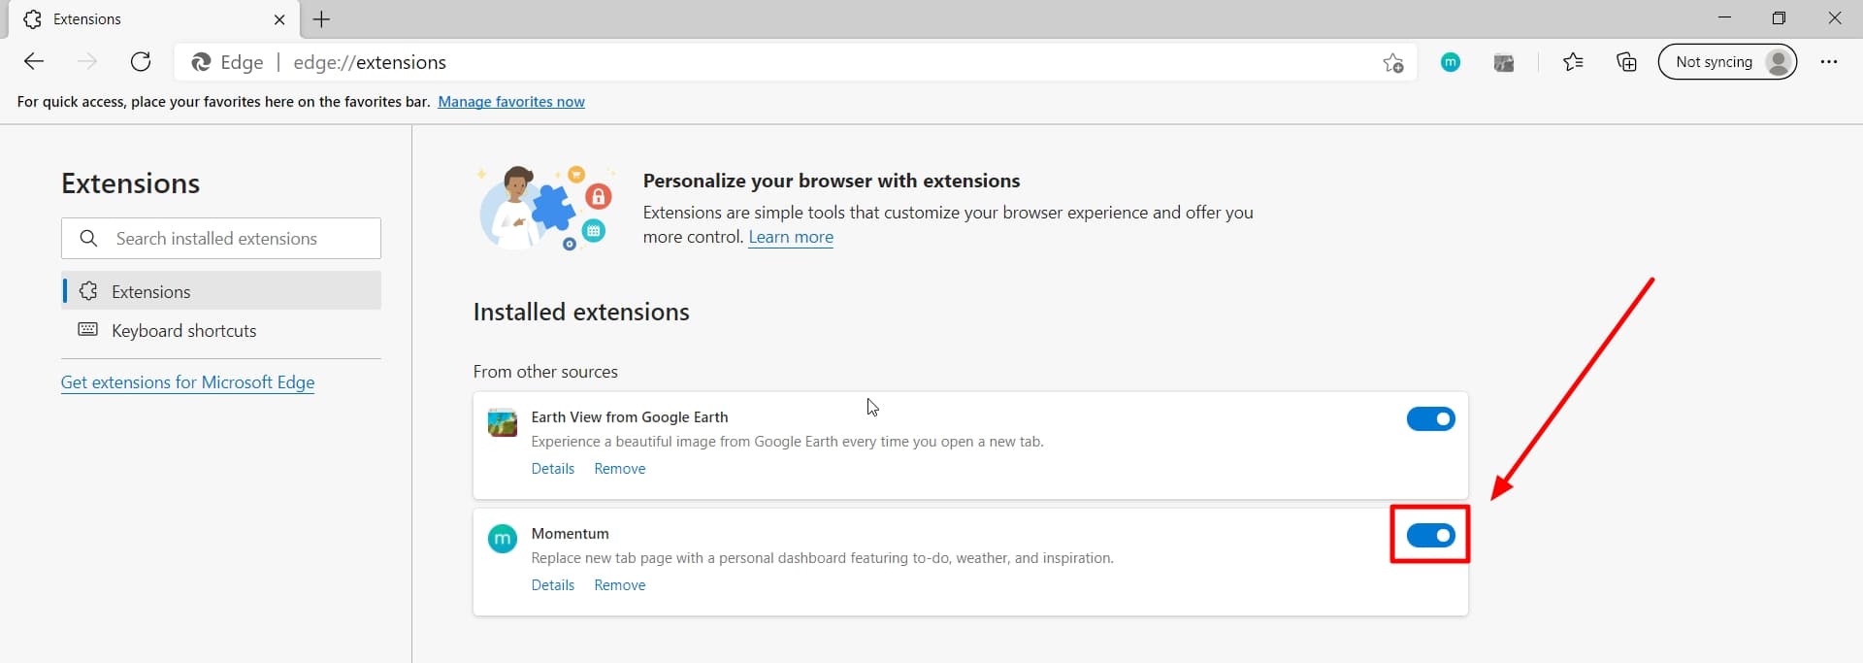Viewport: 1863px width, 663px height.
Task: Open a new tab with plus button
Action: click(x=322, y=19)
